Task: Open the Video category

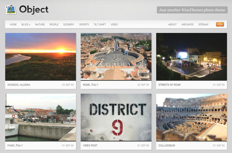Action: pos(114,24)
